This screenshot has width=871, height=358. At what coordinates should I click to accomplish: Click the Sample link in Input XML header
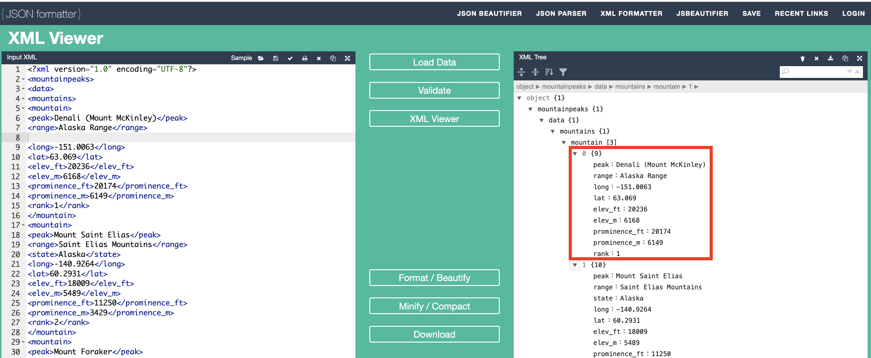(241, 58)
